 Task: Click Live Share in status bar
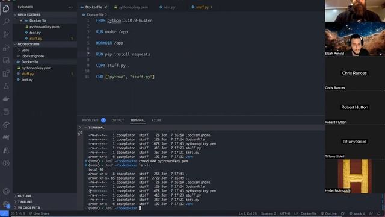(39, 213)
